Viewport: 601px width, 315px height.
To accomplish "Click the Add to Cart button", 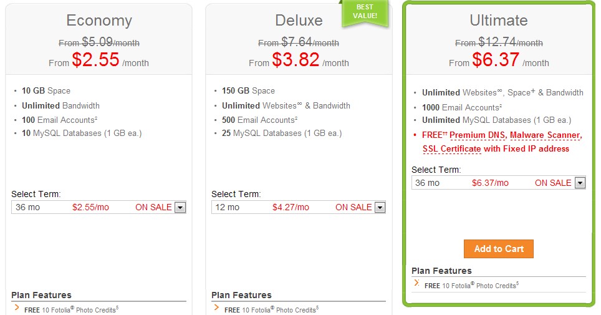I will 498,249.
